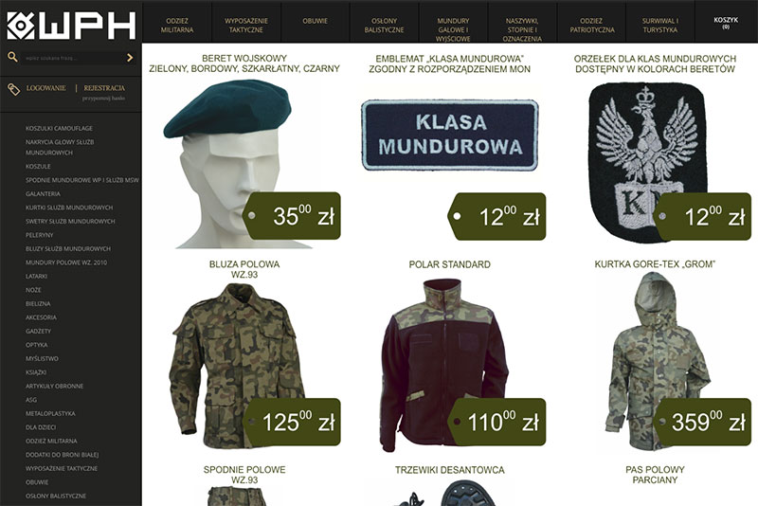The width and height of the screenshot is (758, 506).
Task: Click the 110 zł polar price tag
Action: 496,422
